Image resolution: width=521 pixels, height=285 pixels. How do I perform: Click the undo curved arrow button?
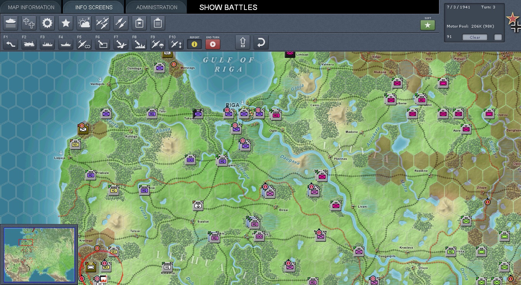(261, 42)
